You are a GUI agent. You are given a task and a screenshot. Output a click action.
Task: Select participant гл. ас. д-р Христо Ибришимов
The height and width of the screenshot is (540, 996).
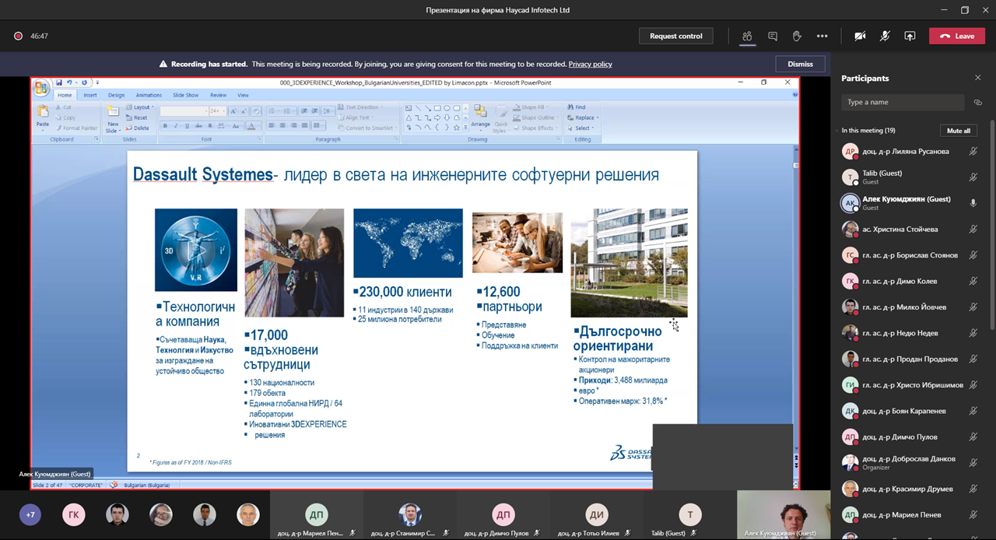pyautogui.click(x=910, y=385)
